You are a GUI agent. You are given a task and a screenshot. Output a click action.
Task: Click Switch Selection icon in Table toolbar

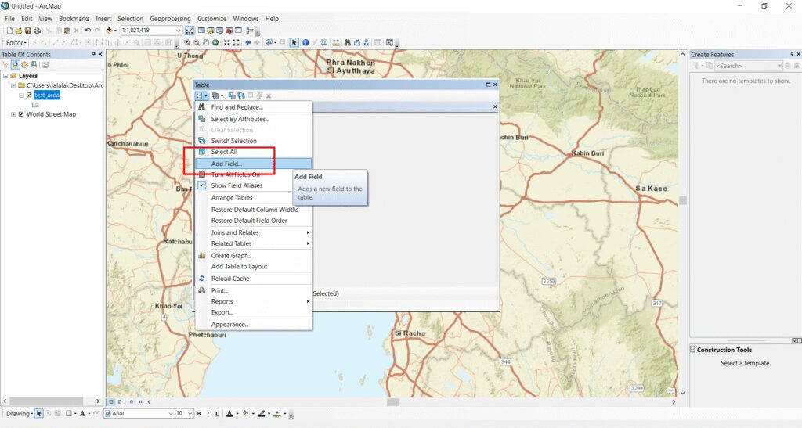click(x=241, y=96)
